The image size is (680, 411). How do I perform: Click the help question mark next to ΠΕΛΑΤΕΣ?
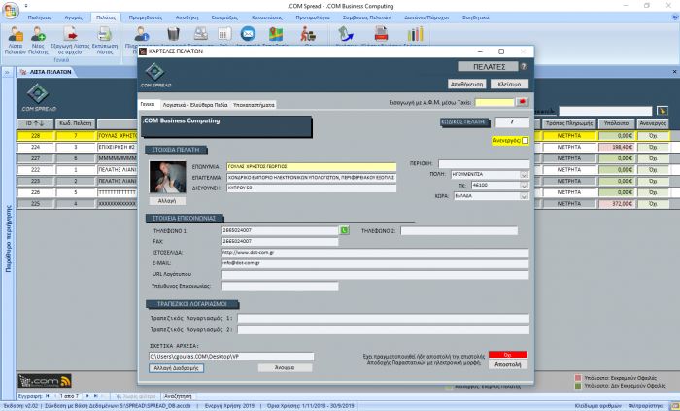[524, 67]
